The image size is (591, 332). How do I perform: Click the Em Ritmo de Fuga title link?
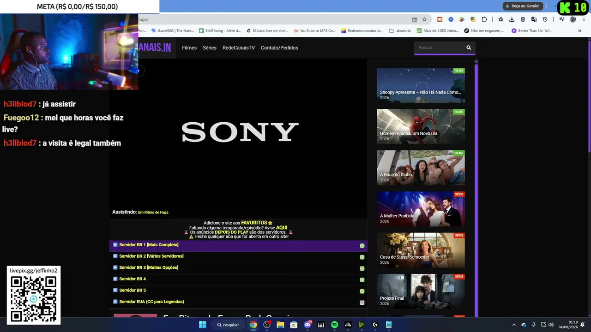coord(153,213)
